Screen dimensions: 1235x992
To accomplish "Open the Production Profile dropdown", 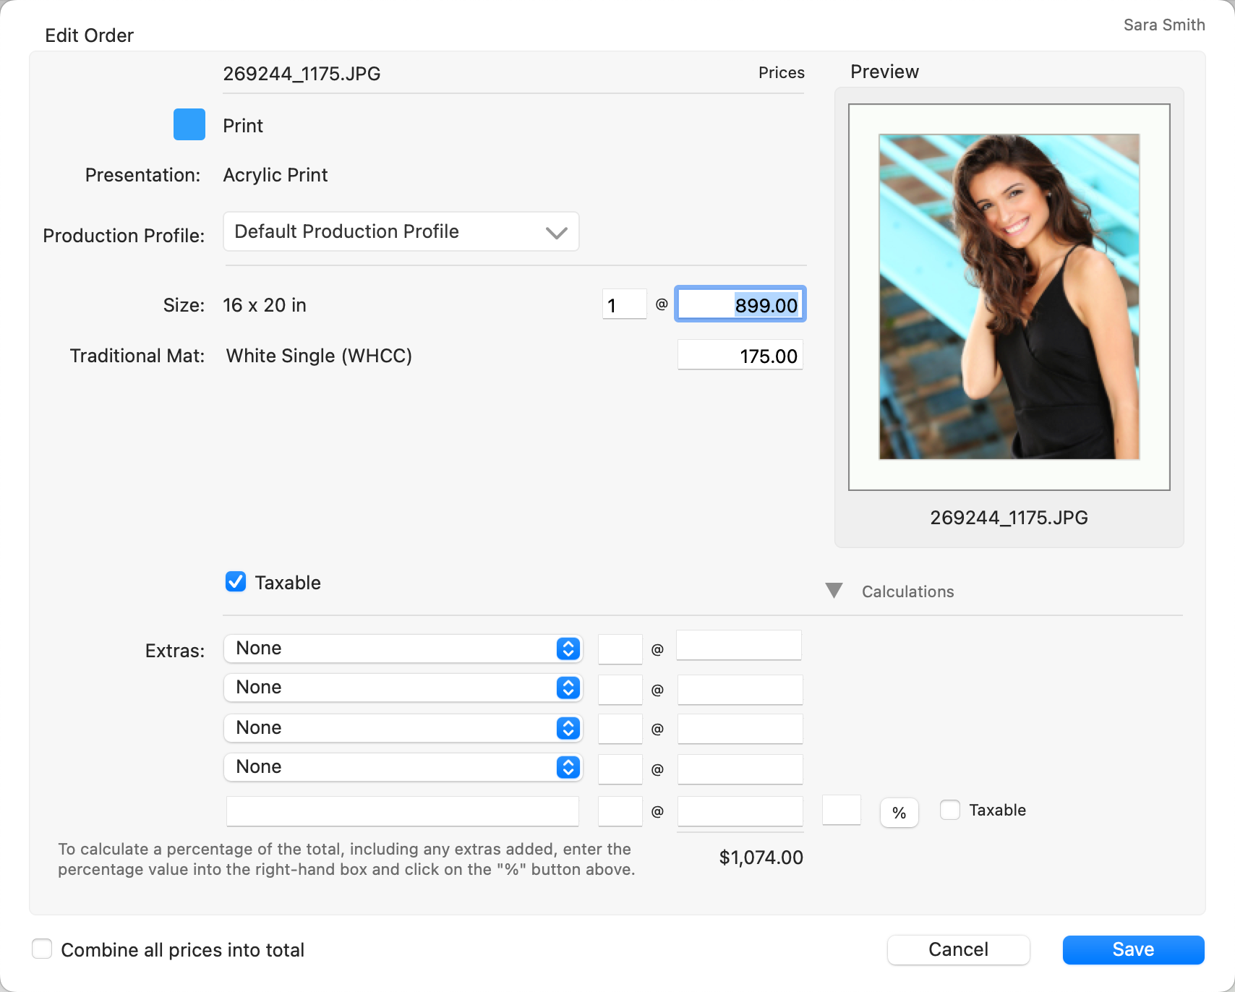I will [401, 231].
